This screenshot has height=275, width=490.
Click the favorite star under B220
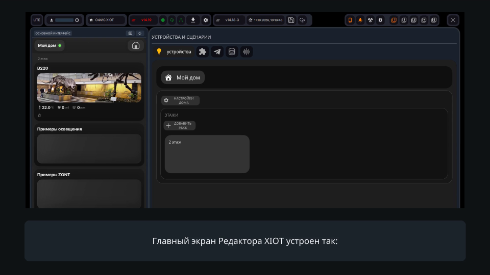pyautogui.click(x=39, y=115)
